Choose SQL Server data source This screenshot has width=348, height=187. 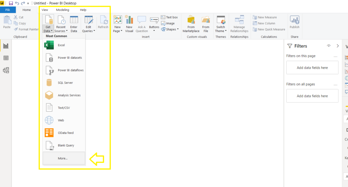click(x=64, y=83)
